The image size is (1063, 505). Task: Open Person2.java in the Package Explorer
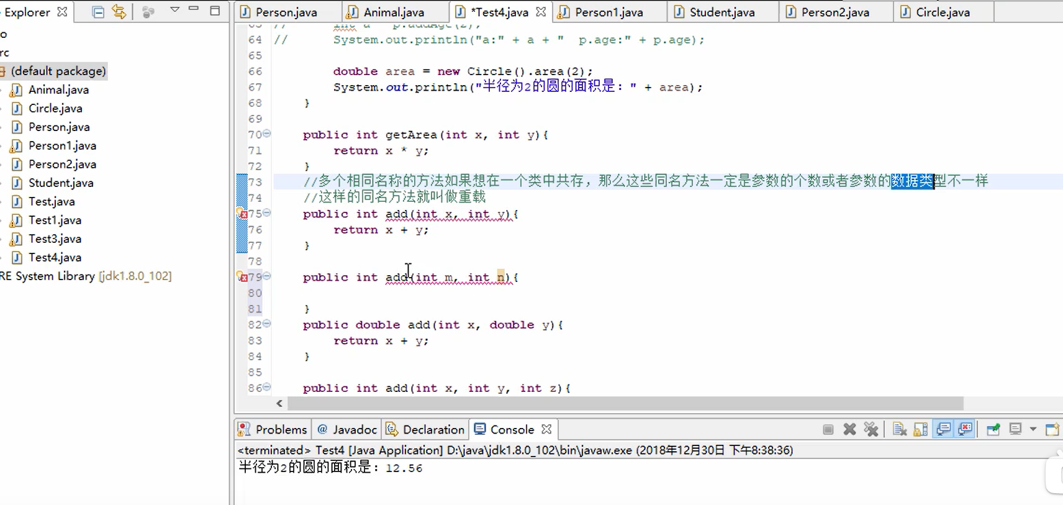tap(62, 164)
